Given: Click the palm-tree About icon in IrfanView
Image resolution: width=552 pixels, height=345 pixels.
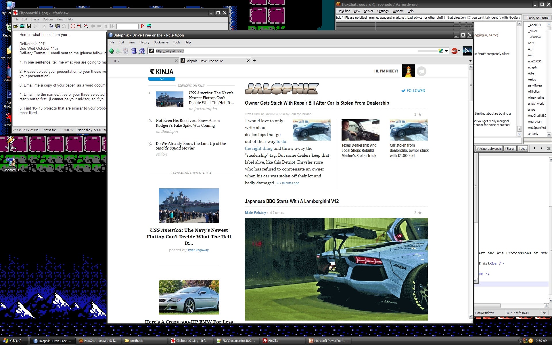Looking at the screenshot, I should point(149,26).
